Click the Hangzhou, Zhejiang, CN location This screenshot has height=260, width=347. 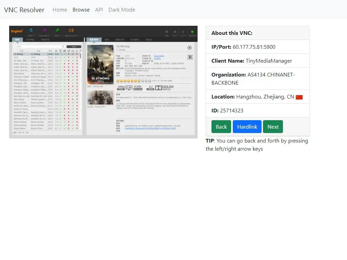click(265, 97)
